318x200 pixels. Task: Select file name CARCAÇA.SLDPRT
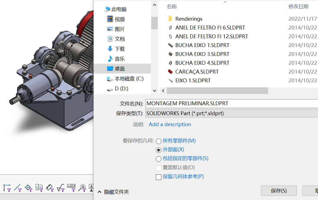click(197, 72)
